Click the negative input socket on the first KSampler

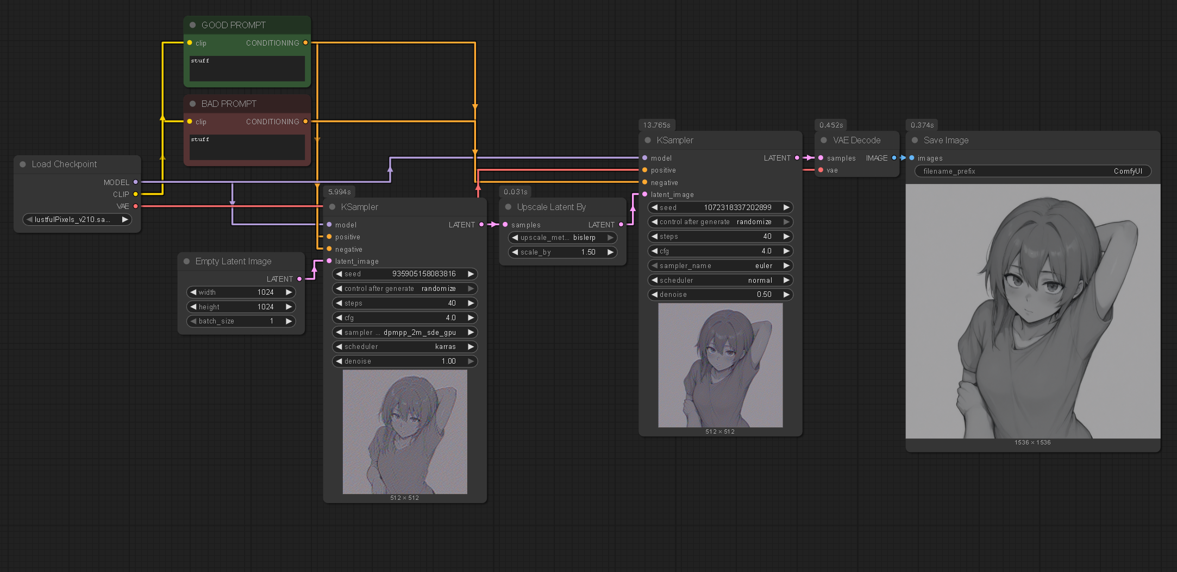(x=329, y=249)
